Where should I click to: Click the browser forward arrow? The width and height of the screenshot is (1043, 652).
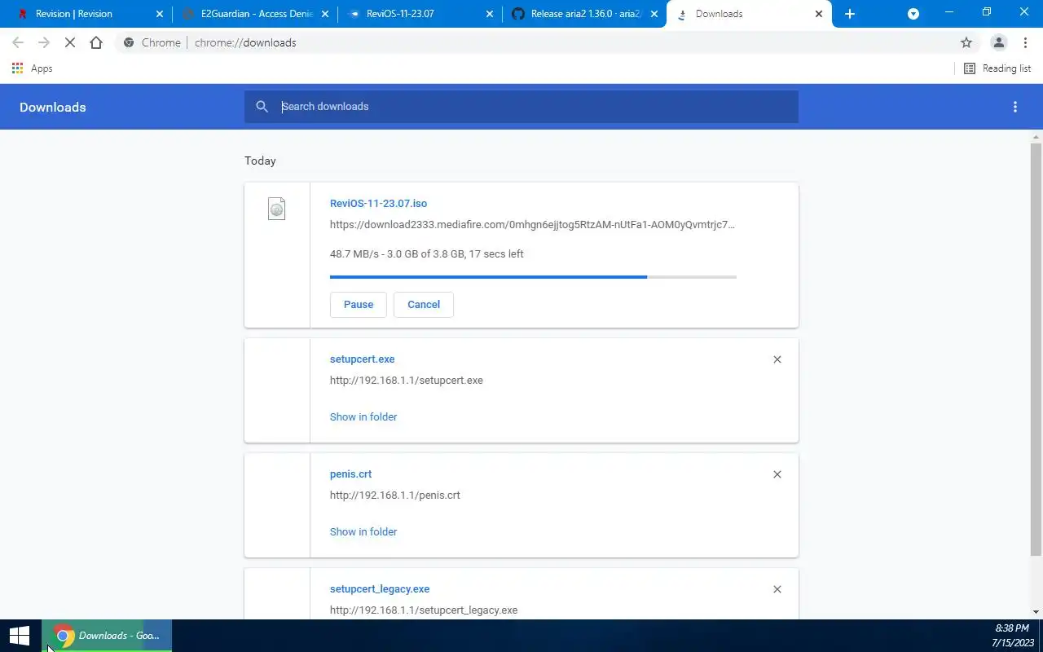click(x=44, y=42)
